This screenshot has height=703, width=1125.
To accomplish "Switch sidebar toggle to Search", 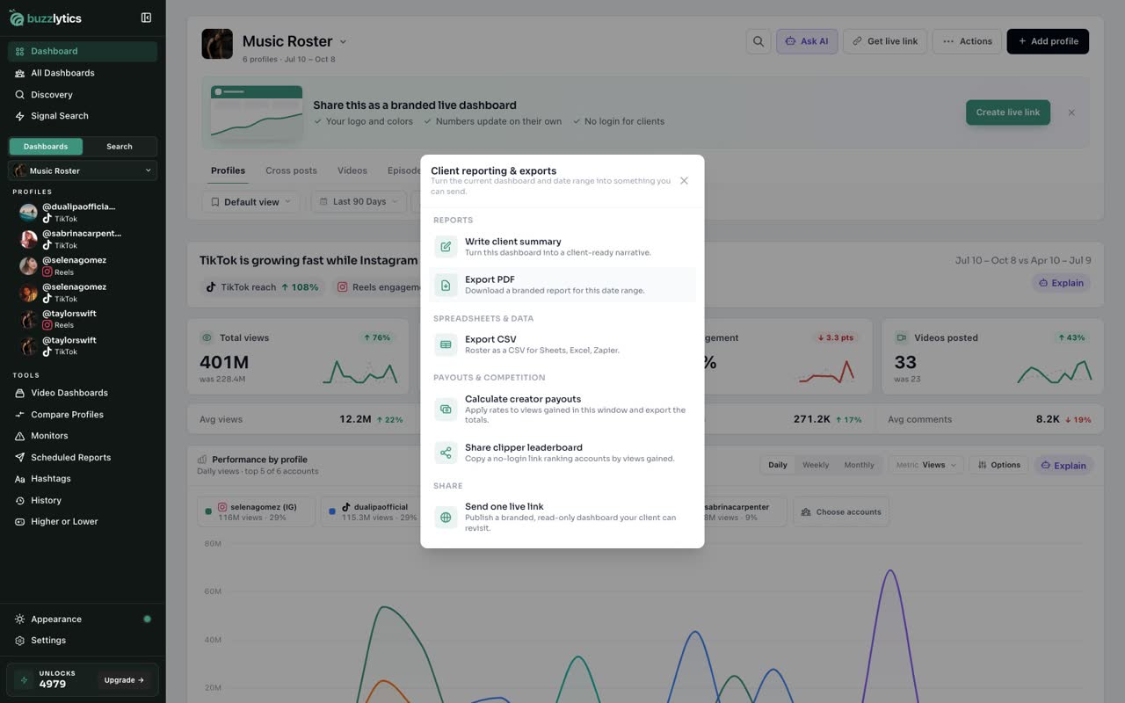I will point(120,147).
